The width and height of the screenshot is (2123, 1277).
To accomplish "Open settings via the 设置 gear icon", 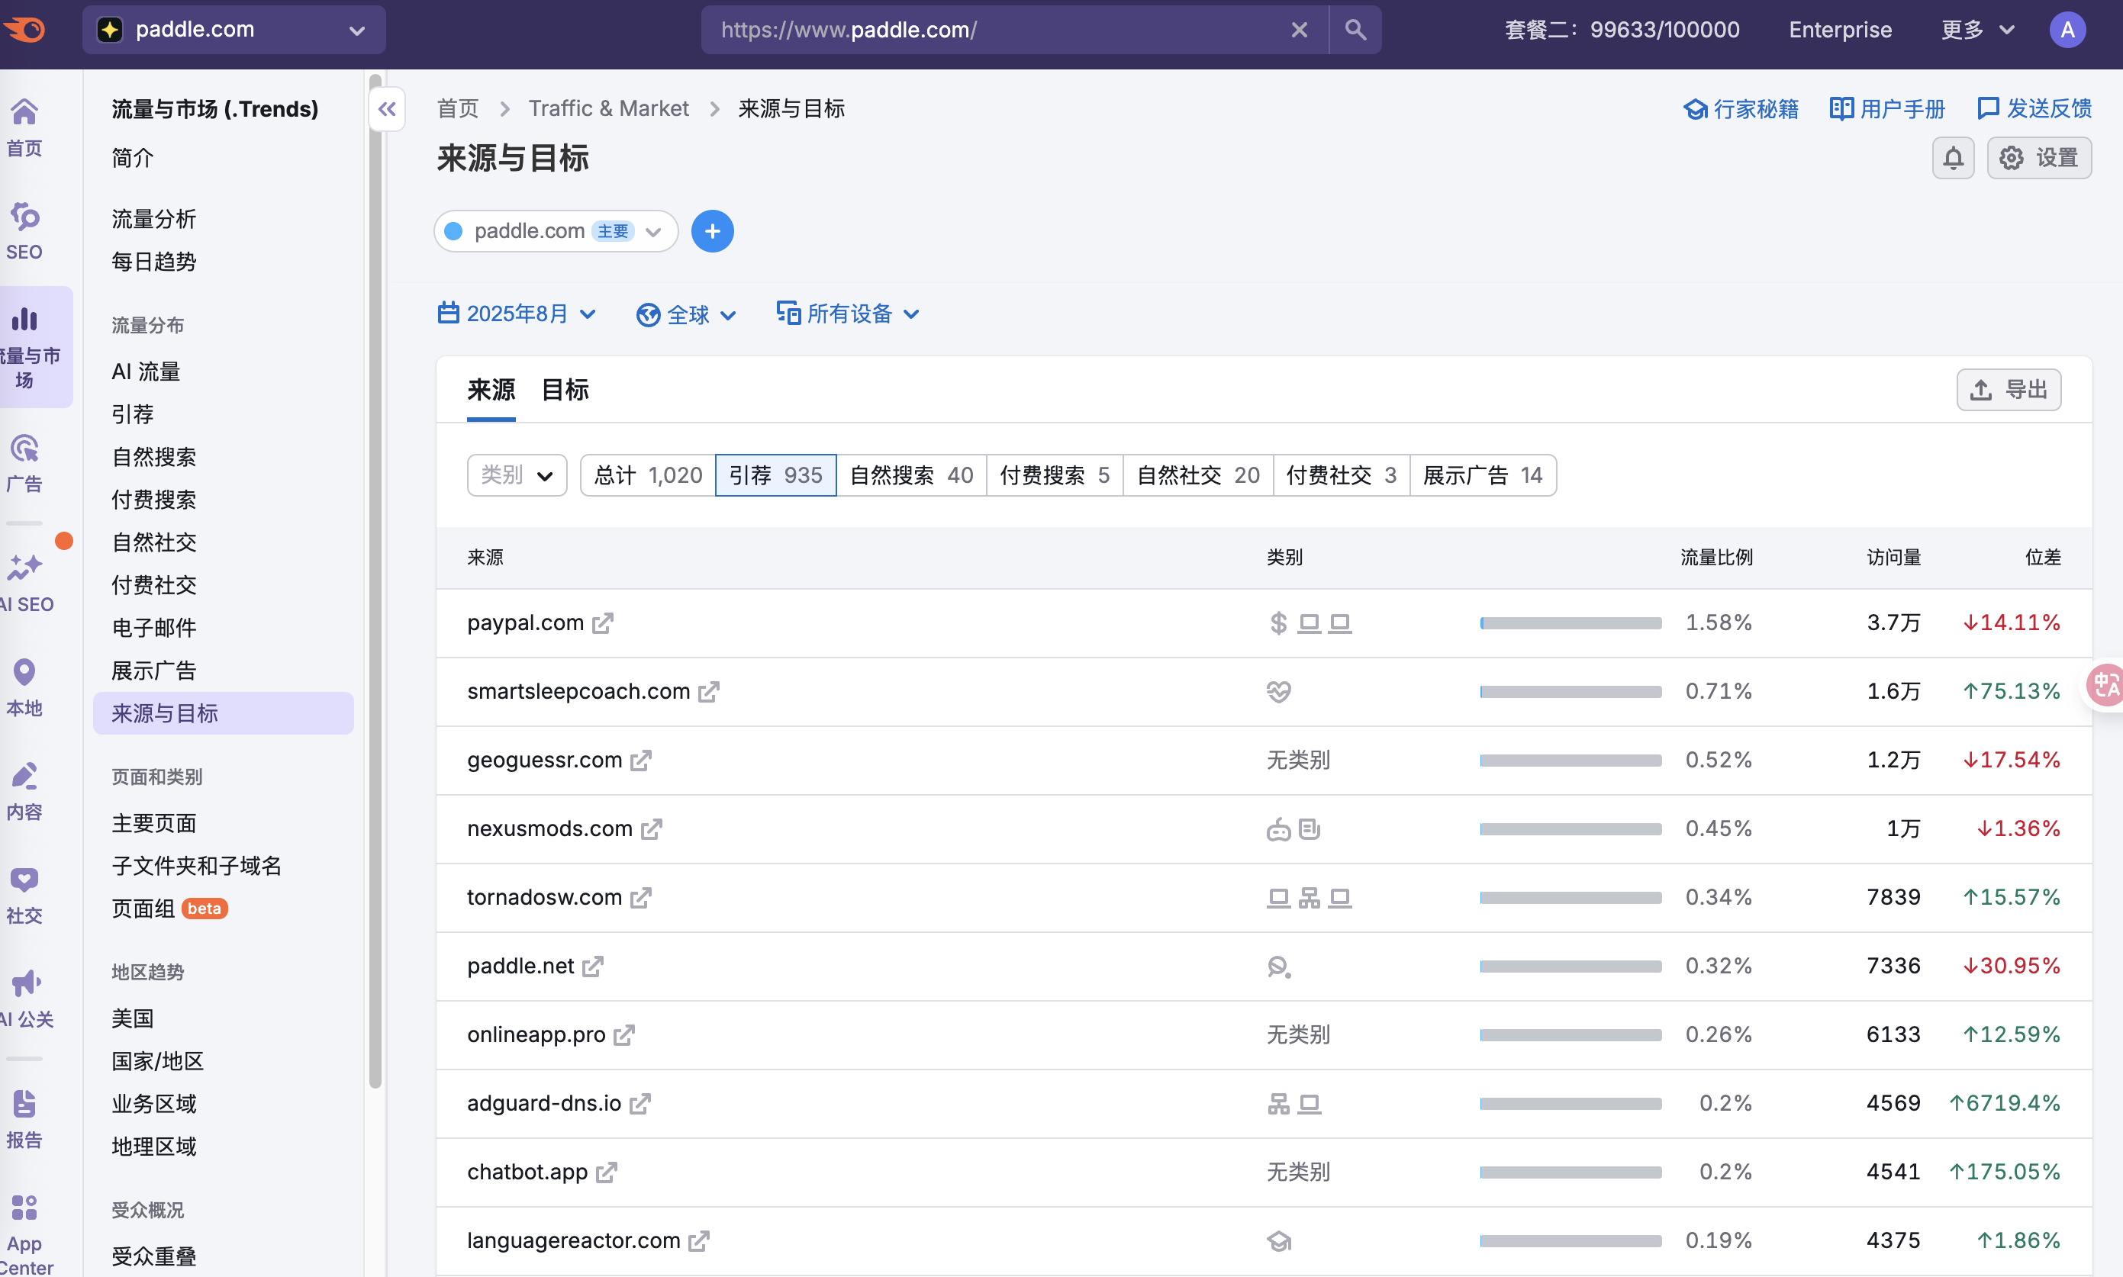I will tap(2038, 157).
